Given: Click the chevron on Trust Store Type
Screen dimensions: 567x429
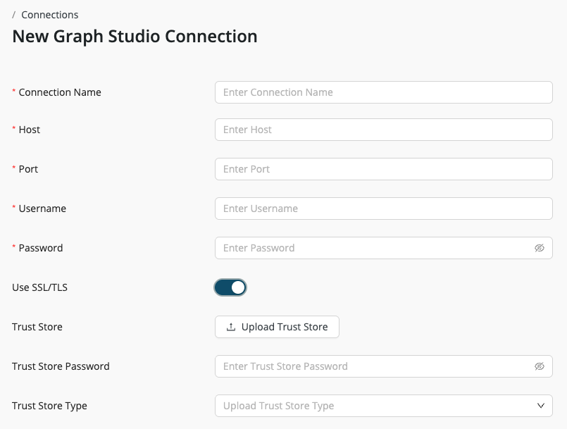Looking at the screenshot, I should click(541, 406).
